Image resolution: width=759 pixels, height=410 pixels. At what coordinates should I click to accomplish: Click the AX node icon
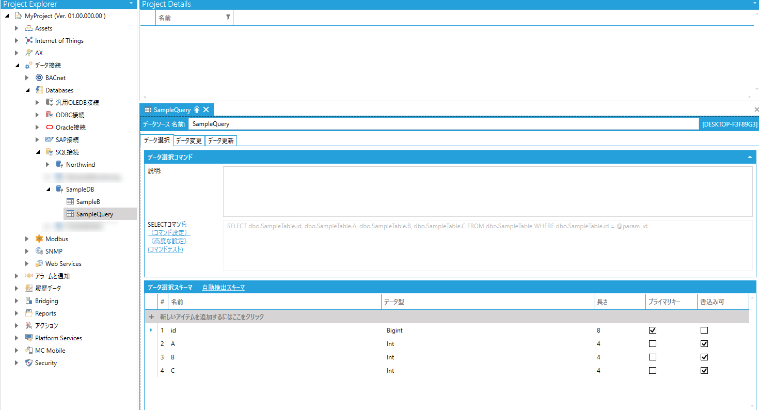pyautogui.click(x=29, y=53)
